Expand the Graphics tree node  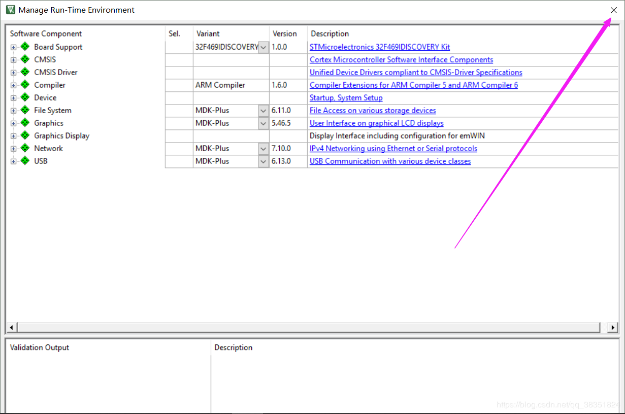(13, 123)
